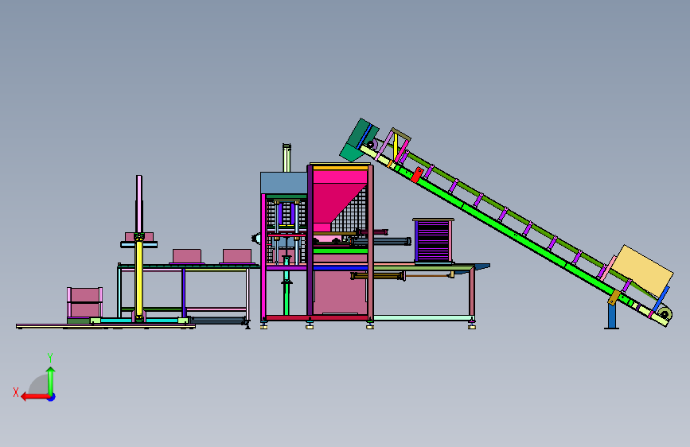This screenshot has height=447, width=690.
Task: Select the pink block stack on the floor pallet
Action: (x=84, y=302)
